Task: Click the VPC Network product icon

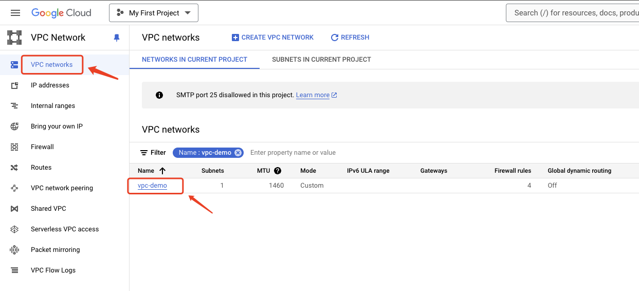Action: 14,38
